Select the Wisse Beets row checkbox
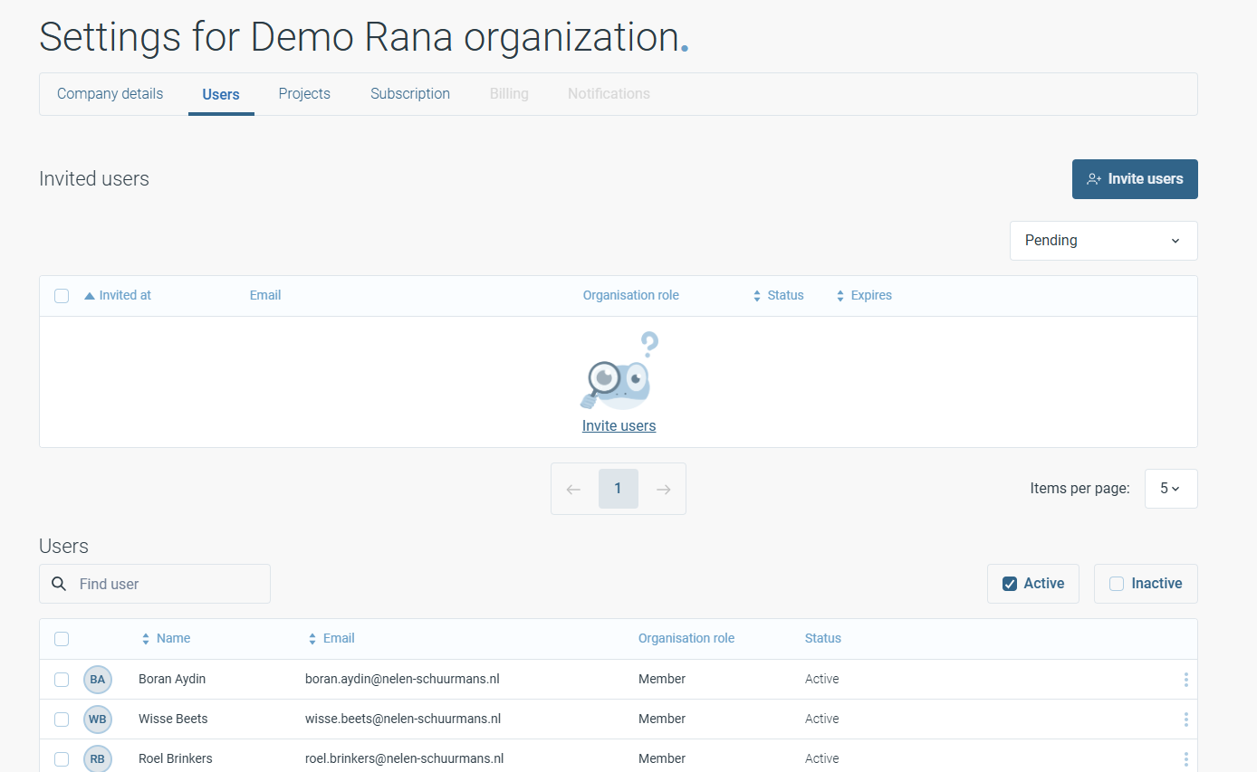 pyautogui.click(x=62, y=720)
